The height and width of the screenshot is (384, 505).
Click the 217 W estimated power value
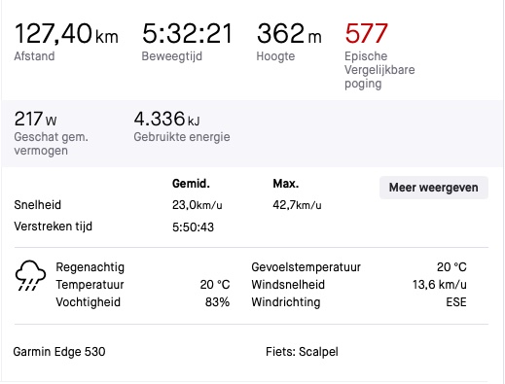[35, 119]
